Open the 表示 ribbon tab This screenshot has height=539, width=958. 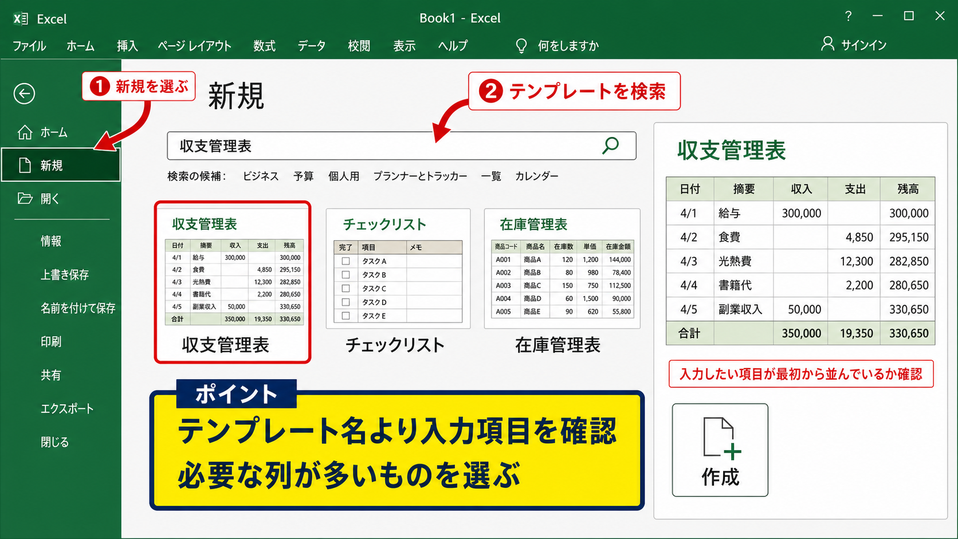click(404, 46)
